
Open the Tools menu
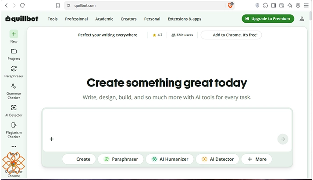[53, 19]
